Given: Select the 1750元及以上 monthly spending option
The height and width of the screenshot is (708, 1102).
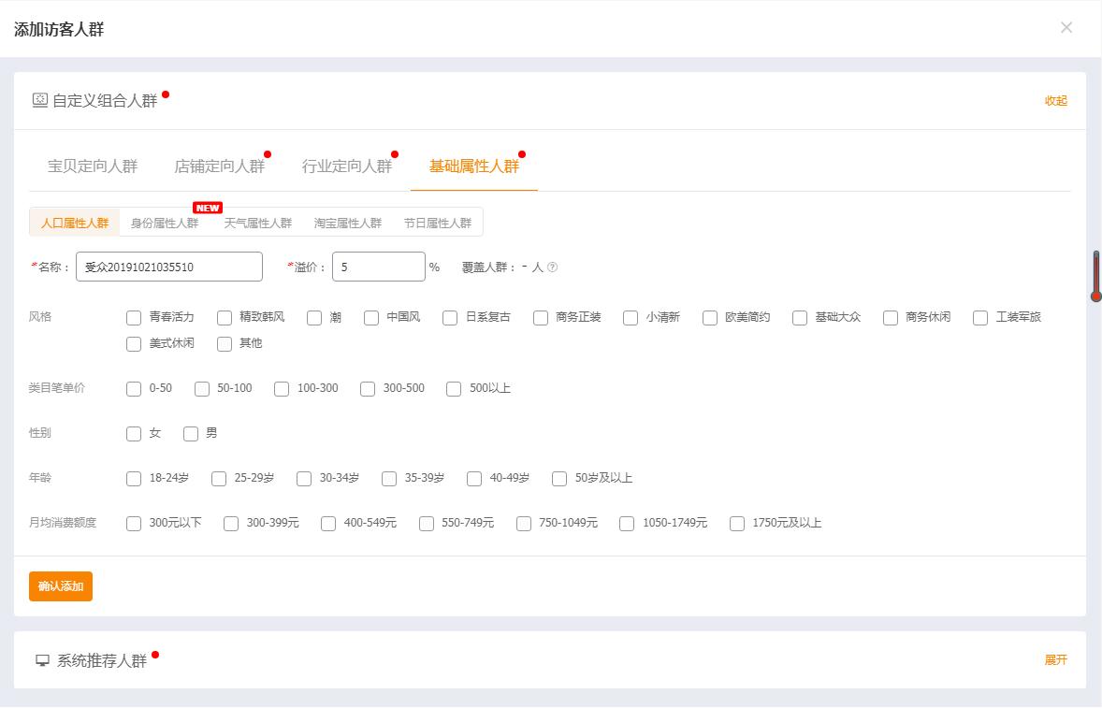Looking at the screenshot, I should [x=736, y=524].
